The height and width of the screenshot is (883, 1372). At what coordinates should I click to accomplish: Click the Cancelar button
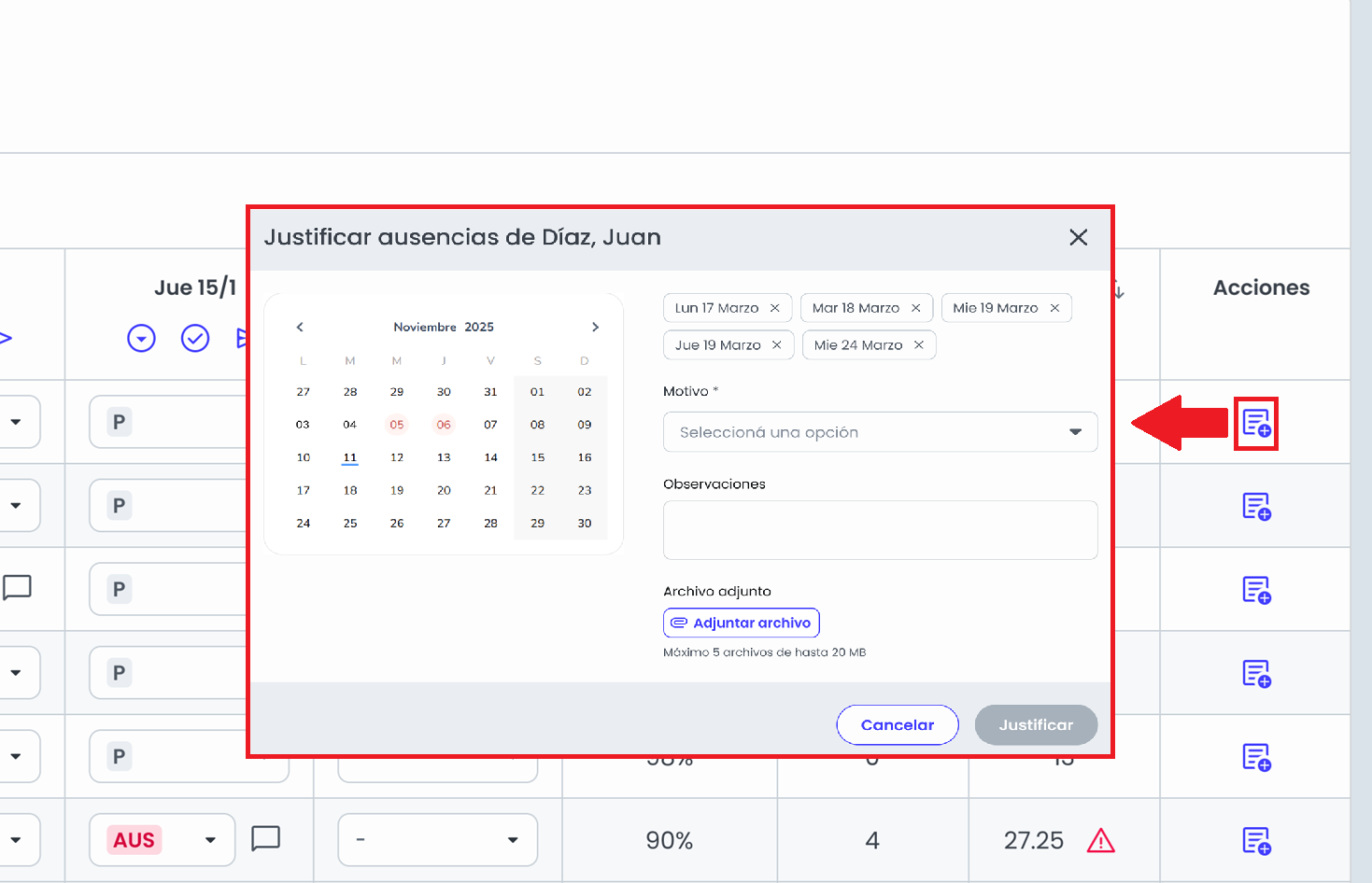tap(898, 725)
